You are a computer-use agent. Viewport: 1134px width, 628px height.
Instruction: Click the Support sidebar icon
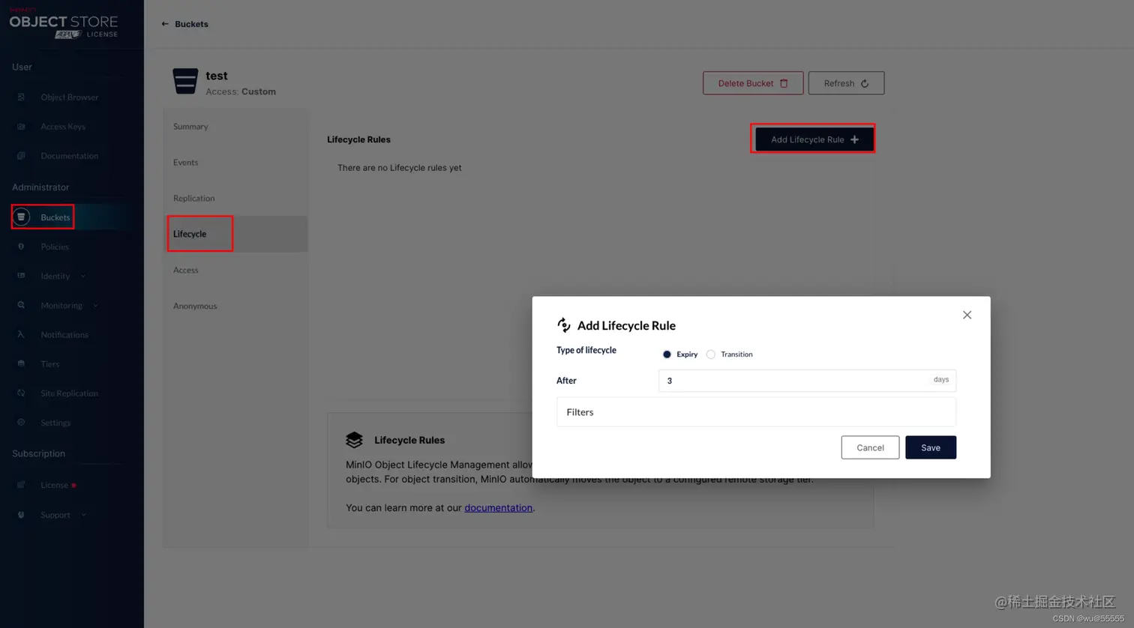pos(21,515)
